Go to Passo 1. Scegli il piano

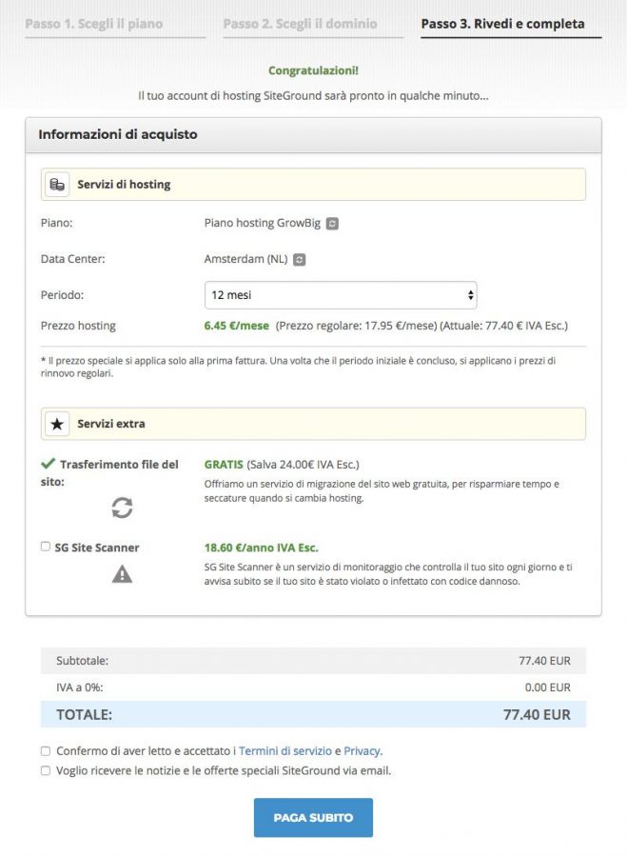[x=94, y=24]
